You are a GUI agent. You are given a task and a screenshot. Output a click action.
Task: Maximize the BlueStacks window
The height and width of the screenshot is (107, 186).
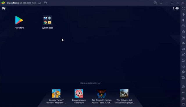172,3
